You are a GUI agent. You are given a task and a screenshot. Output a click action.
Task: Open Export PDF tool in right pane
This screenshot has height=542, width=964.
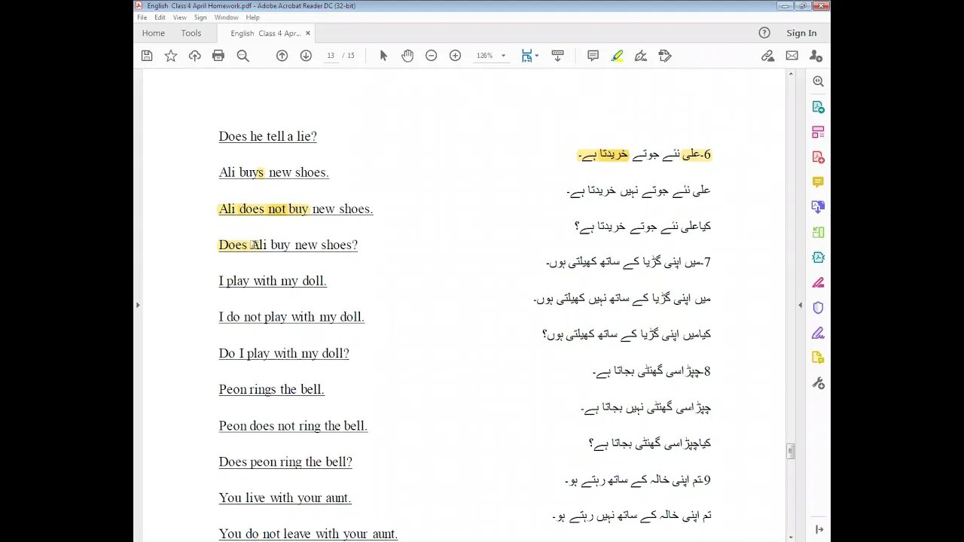pyautogui.click(x=819, y=107)
